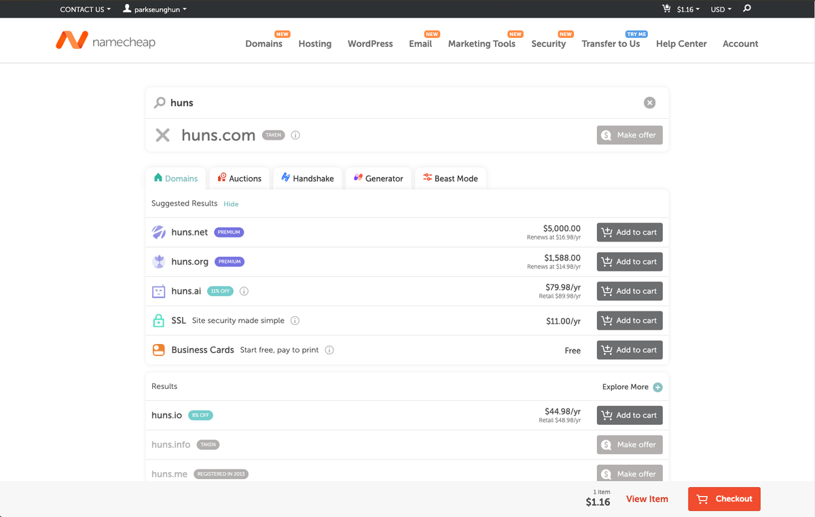Click info icon beside Business Cards description
815x517 pixels.
pos(329,350)
